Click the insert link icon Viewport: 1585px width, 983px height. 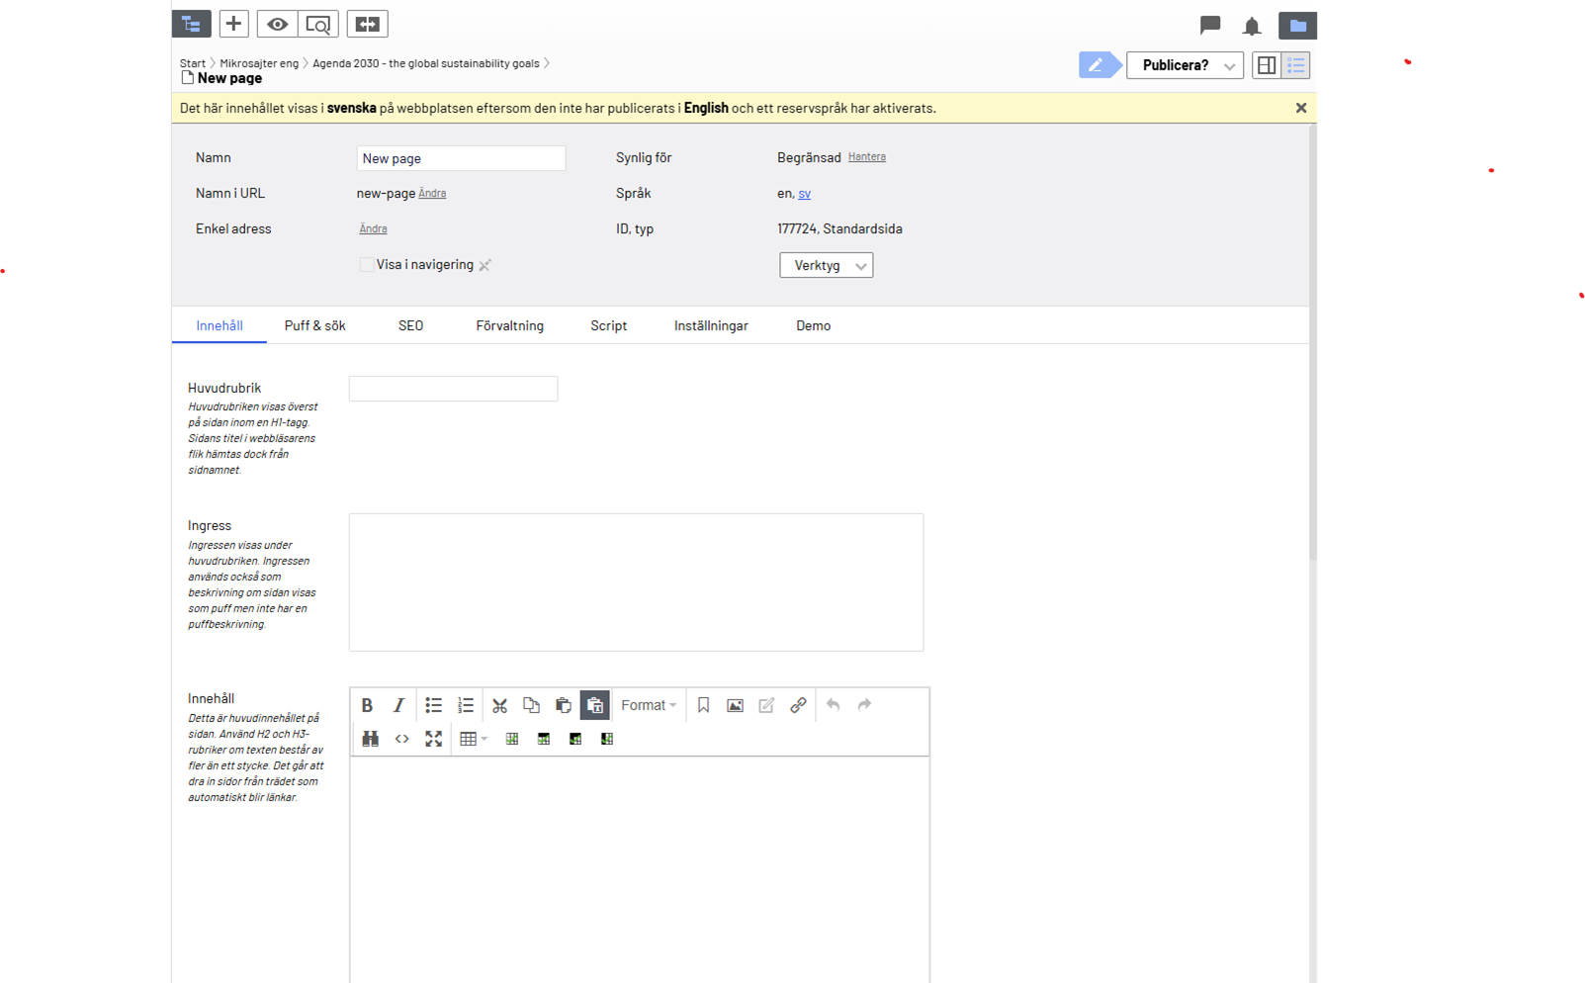pos(798,705)
